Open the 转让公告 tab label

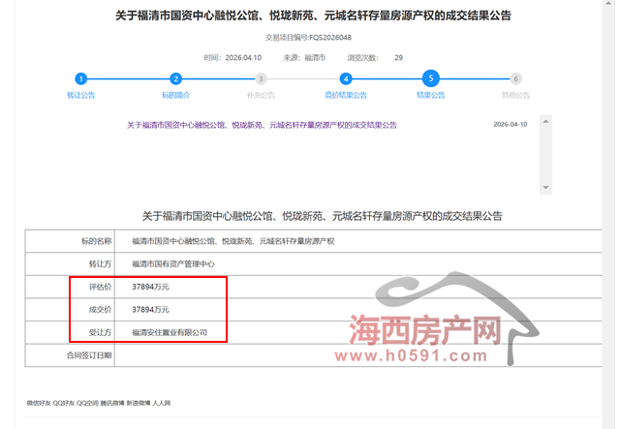[81, 96]
